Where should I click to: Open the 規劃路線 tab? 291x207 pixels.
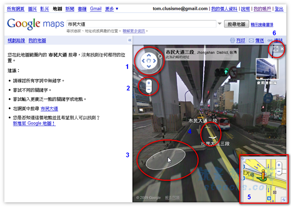(16, 40)
